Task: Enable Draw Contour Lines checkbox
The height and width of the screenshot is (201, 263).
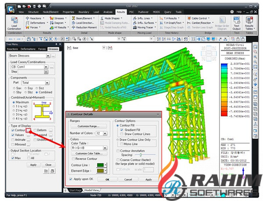Action: point(122,134)
